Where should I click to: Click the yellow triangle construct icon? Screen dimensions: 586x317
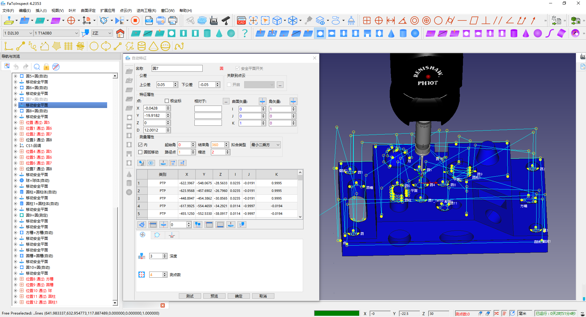154,46
